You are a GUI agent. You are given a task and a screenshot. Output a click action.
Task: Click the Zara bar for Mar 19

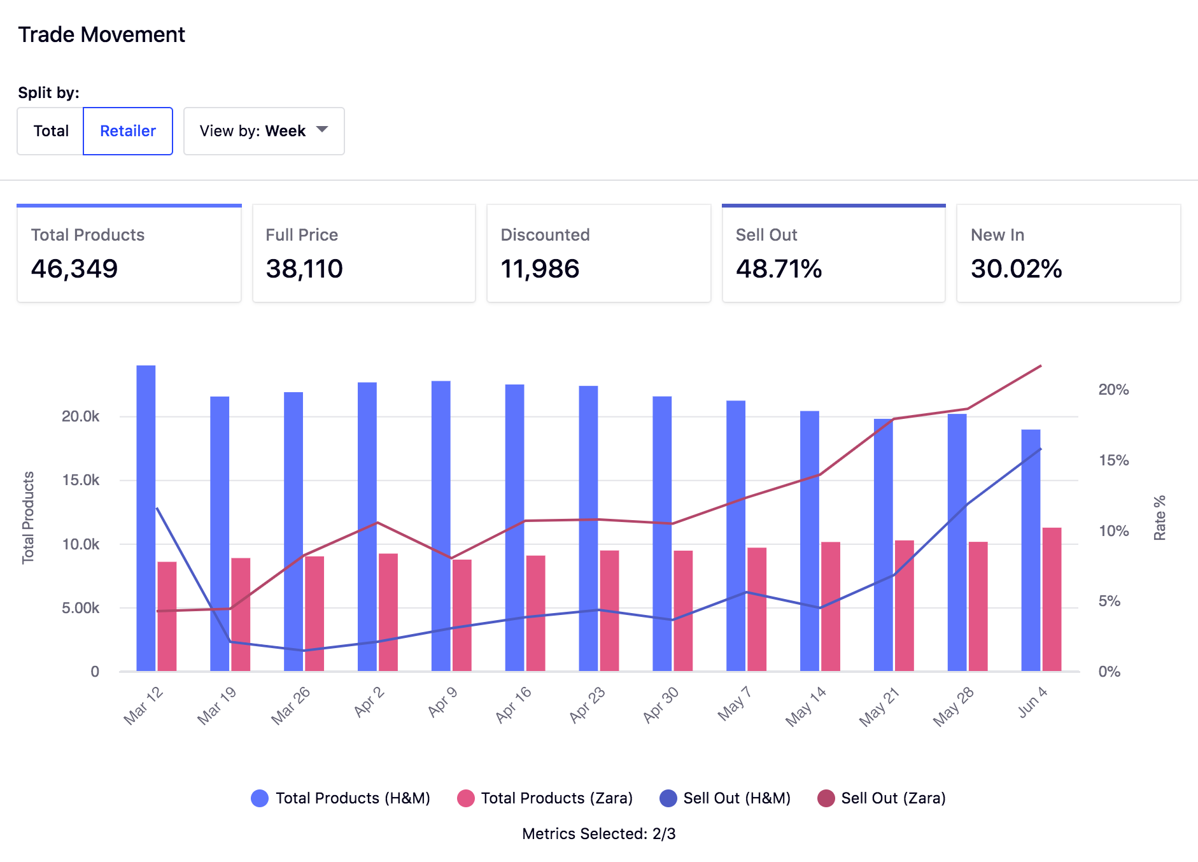[x=241, y=614]
